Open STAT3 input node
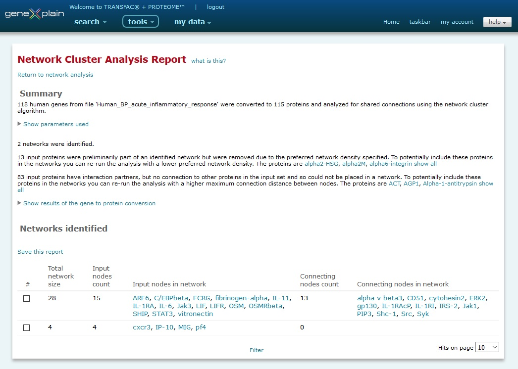The width and height of the screenshot is (518, 369). coord(162,314)
